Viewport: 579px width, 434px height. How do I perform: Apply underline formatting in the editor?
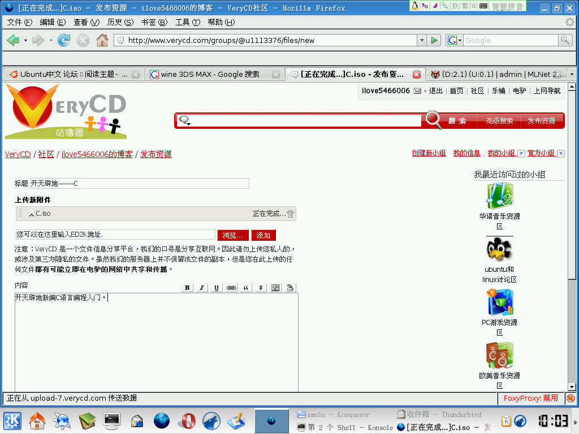click(217, 288)
